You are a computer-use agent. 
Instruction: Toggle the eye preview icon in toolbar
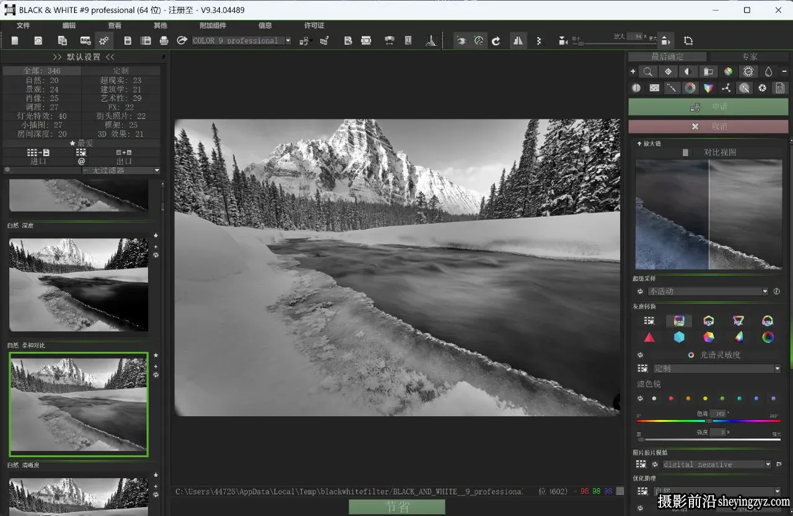[461, 40]
